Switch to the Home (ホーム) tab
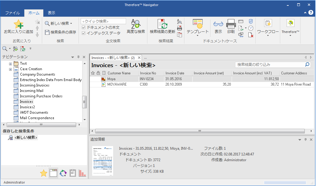Viewport: 316px width, 186px height. coord(34,13)
